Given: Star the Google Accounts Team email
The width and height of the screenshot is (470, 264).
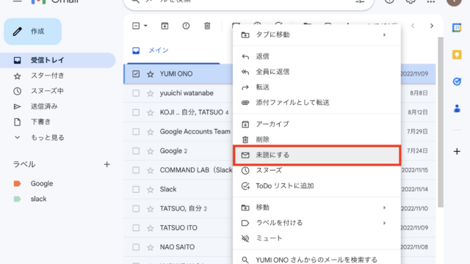Looking at the screenshot, I should coord(150,132).
